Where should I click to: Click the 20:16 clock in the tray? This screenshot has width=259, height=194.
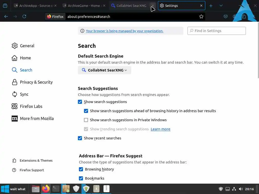point(249,189)
